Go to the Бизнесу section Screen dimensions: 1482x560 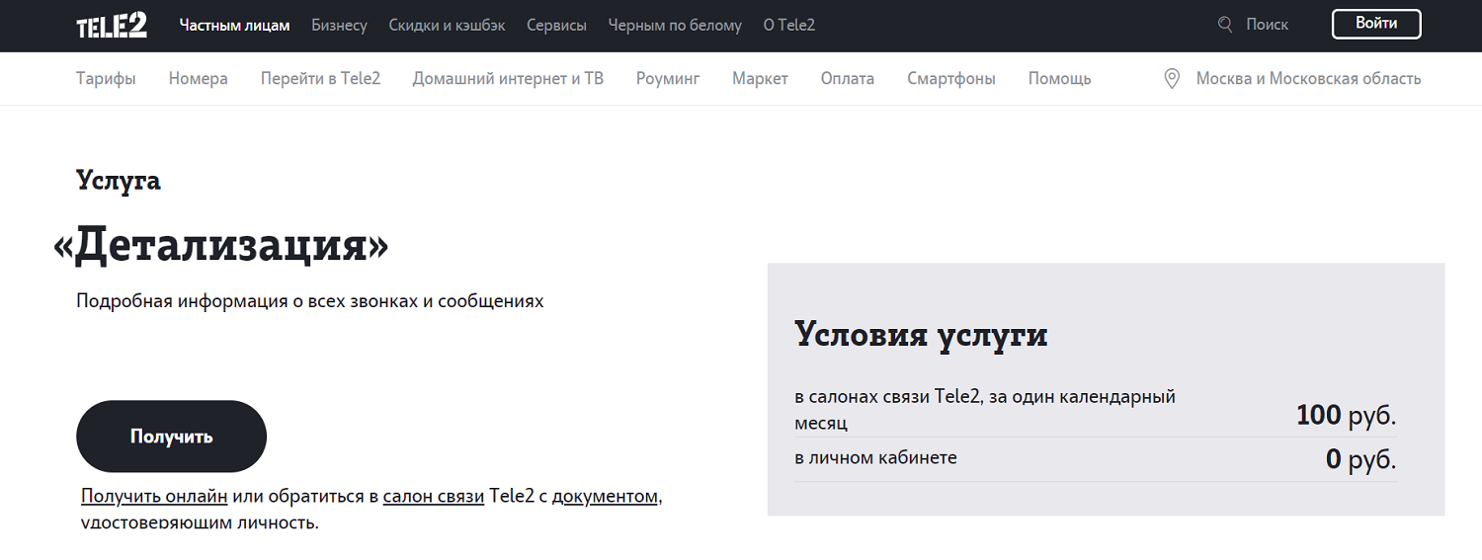pyautogui.click(x=339, y=26)
